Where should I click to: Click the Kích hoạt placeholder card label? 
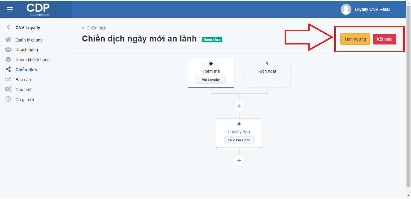[267, 71]
